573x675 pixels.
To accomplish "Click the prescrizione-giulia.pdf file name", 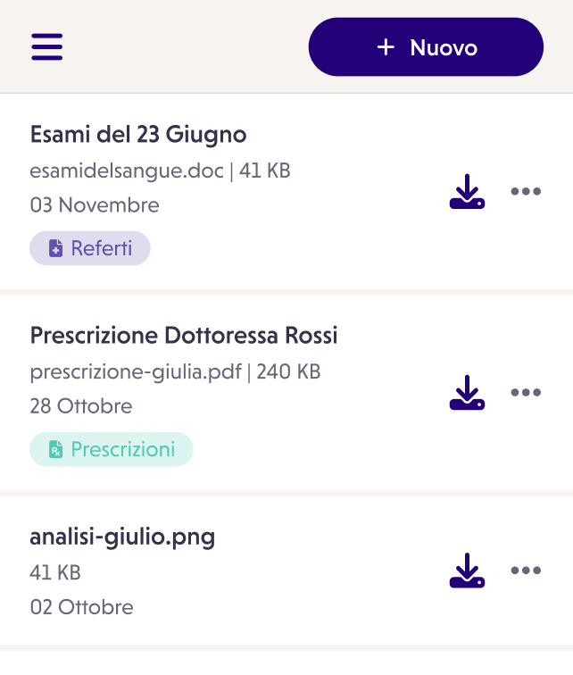I will (136, 371).
